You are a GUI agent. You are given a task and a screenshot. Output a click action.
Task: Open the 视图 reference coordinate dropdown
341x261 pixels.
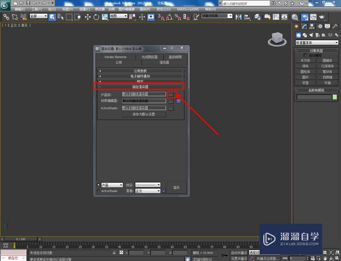119,16
